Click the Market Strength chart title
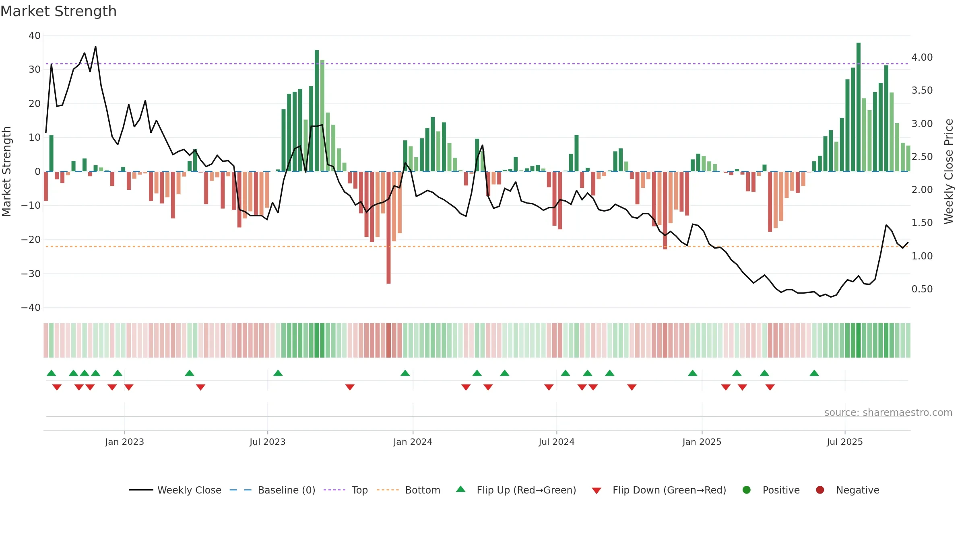 pos(58,11)
